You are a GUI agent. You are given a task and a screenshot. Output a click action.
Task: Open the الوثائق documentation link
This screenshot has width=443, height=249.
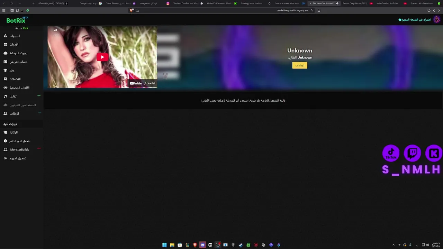pos(21,132)
